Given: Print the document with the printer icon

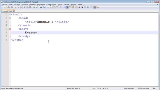Looking at the screenshot, I should (21, 7).
